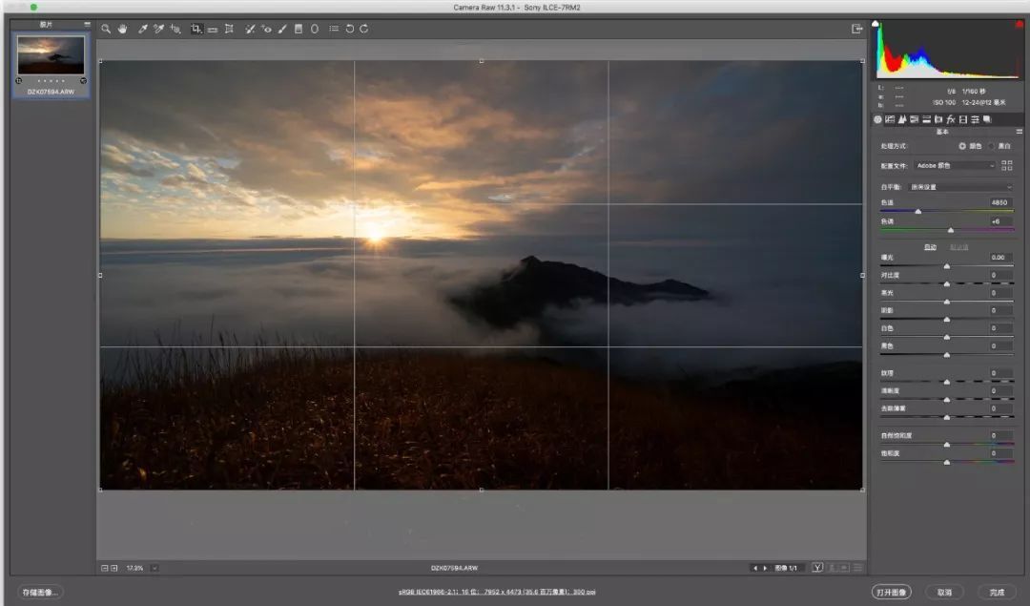Viewport: 1030px width, 606px height.
Task: Select the Zoom tool in the toolbar
Action: (x=106, y=29)
